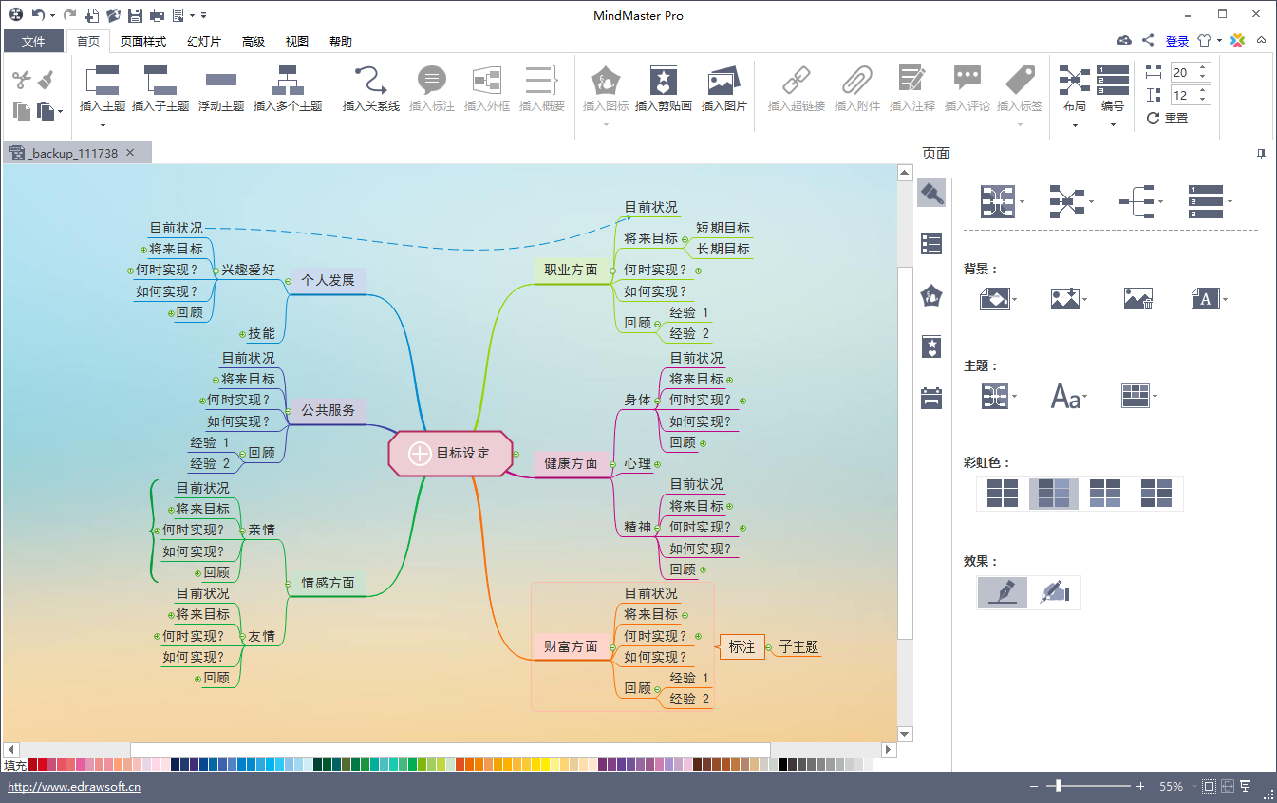Click 插入主题 insert topic icon

point(103,80)
